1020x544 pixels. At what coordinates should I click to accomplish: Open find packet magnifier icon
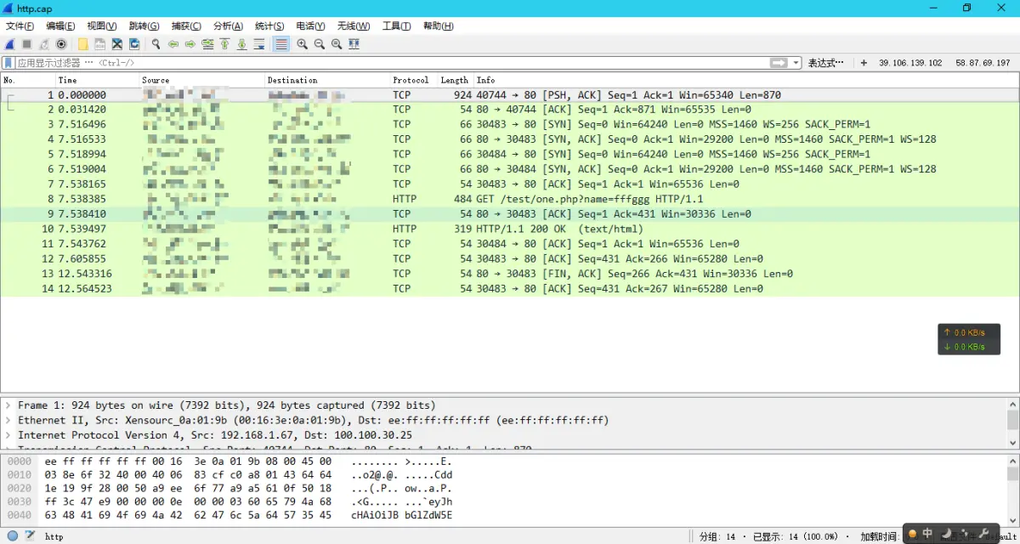(156, 44)
